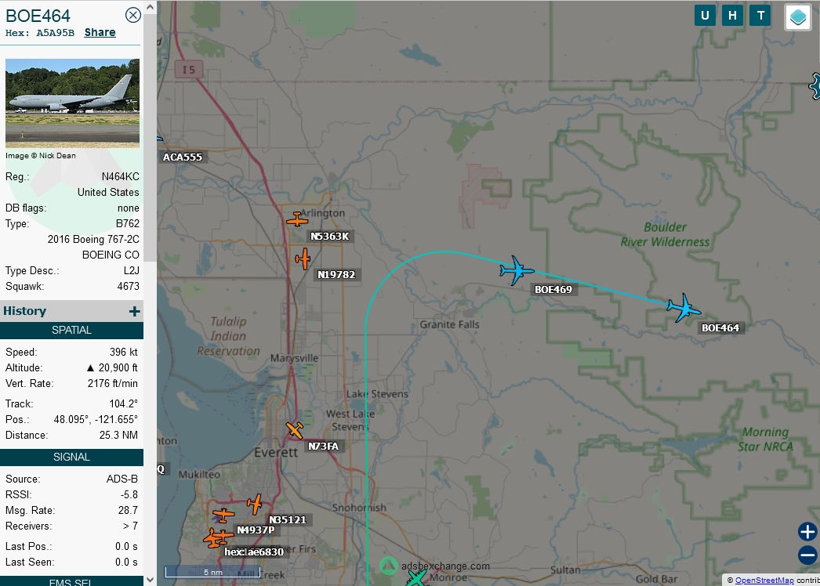Open the KC-46 aircraft photo thumbnail
The image size is (820, 586).
click(x=72, y=103)
